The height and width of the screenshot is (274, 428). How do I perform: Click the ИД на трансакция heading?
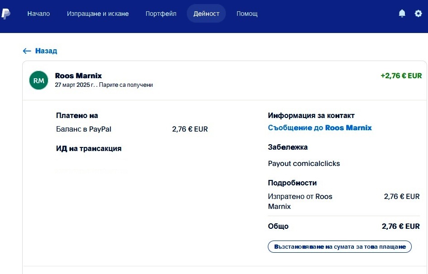pos(89,148)
